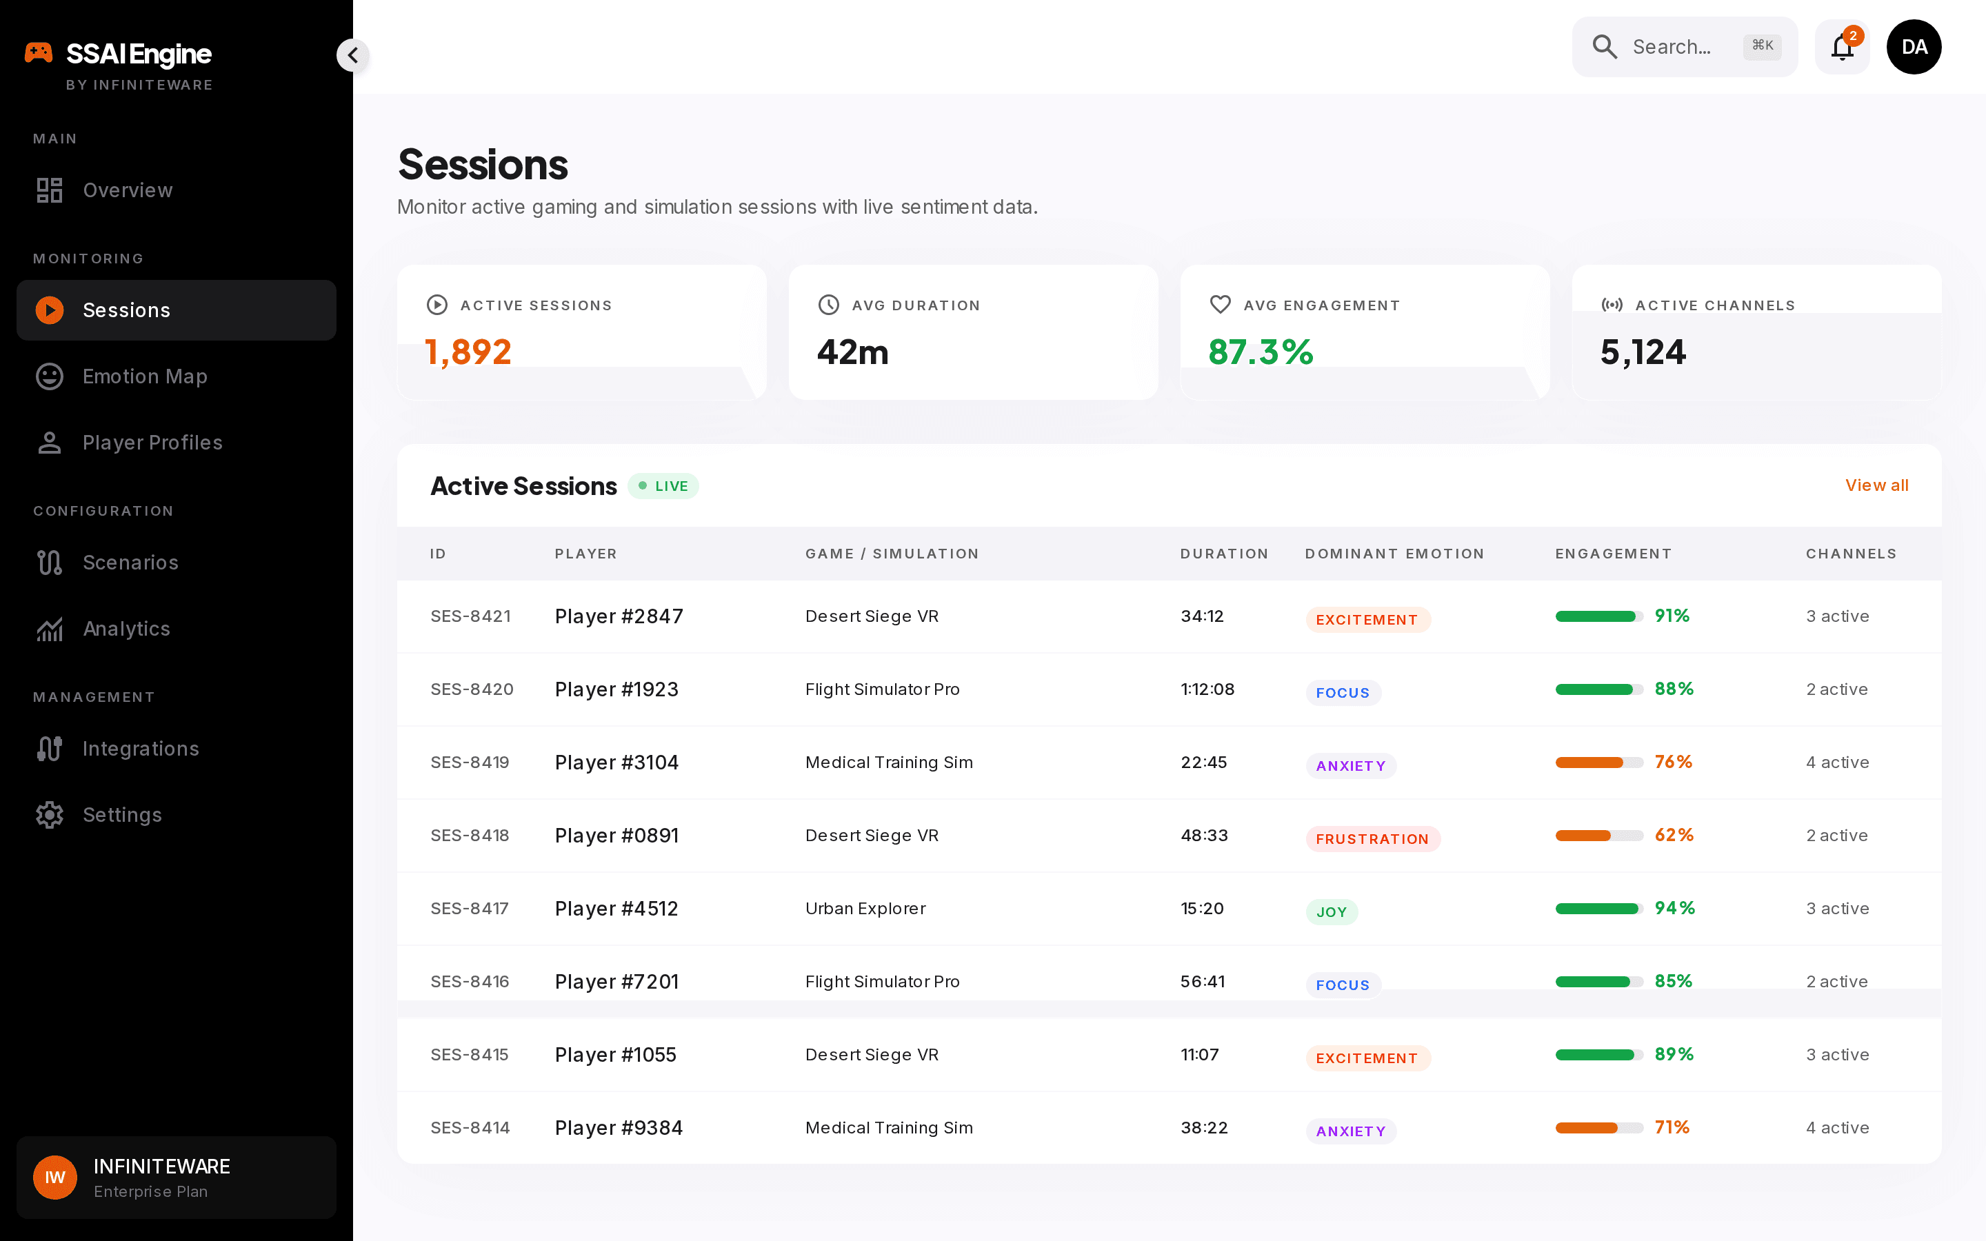Click the 91% engagement bar for SES-8421

pos(1598,616)
